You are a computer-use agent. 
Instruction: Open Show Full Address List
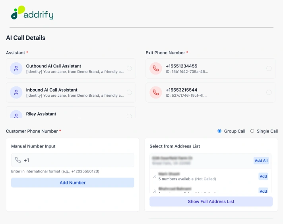point(211,201)
